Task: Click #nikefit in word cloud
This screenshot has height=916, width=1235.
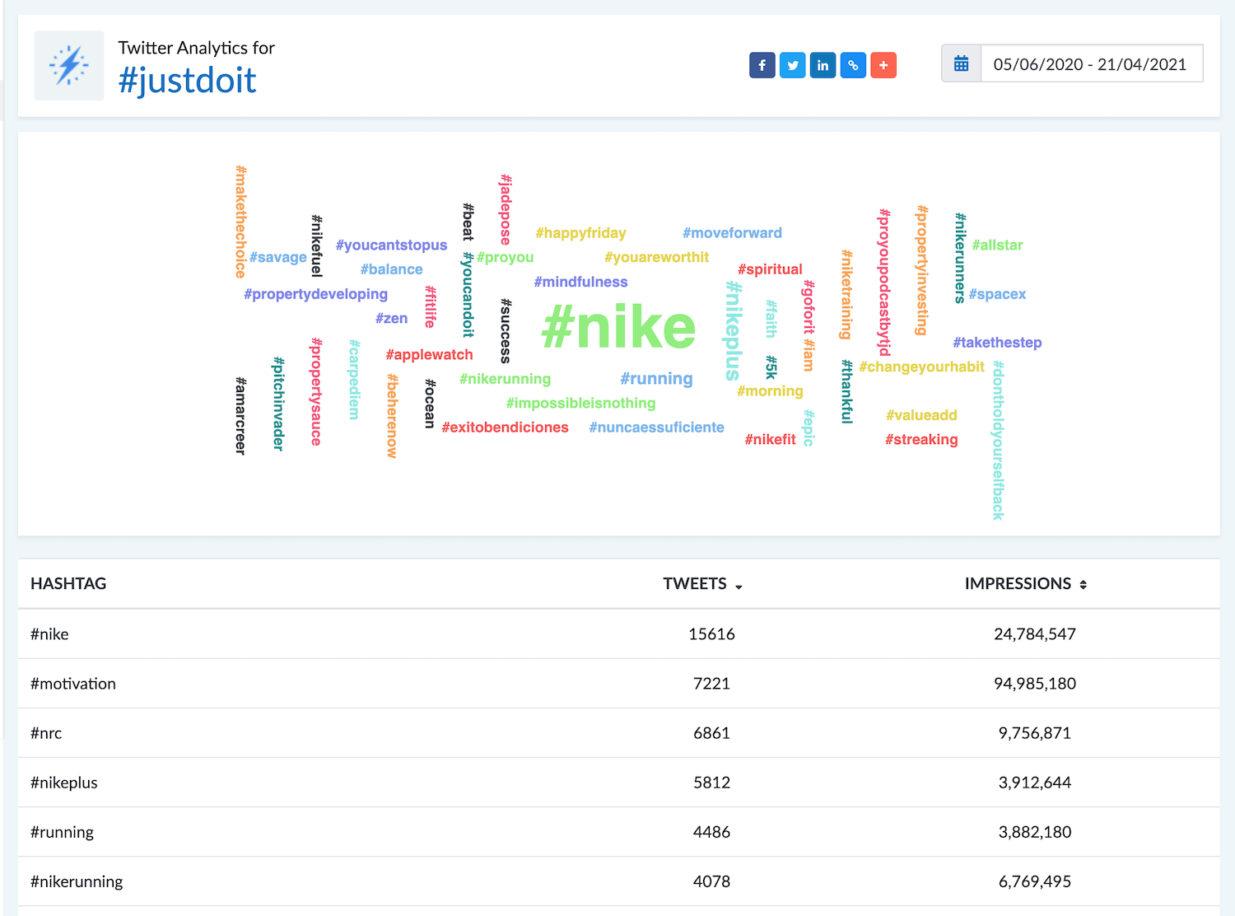Action: pos(770,440)
